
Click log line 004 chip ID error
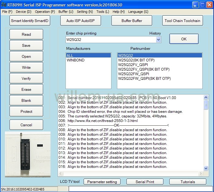121,112
